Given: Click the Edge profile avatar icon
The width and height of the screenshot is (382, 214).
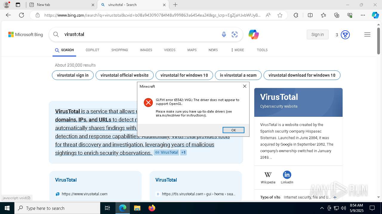Looking at the screenshot, I should (7, 5).
